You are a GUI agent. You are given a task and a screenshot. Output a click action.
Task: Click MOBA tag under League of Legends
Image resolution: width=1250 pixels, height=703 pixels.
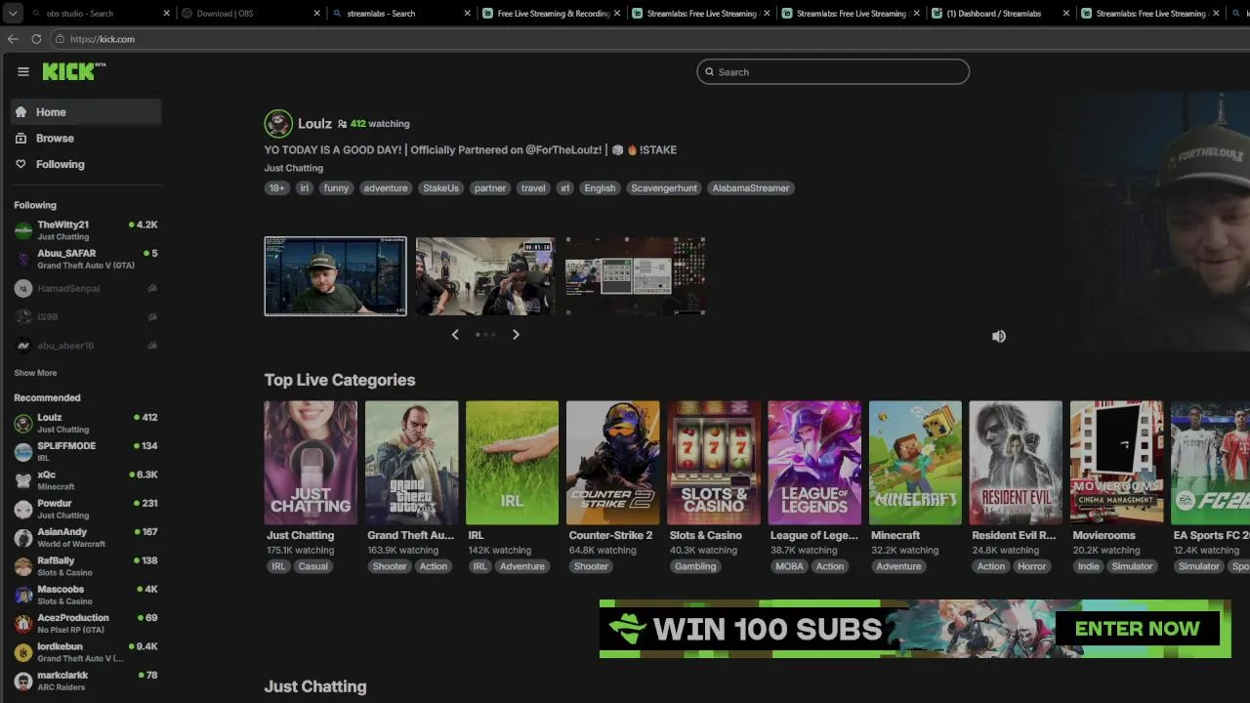[x=789, y=566]
